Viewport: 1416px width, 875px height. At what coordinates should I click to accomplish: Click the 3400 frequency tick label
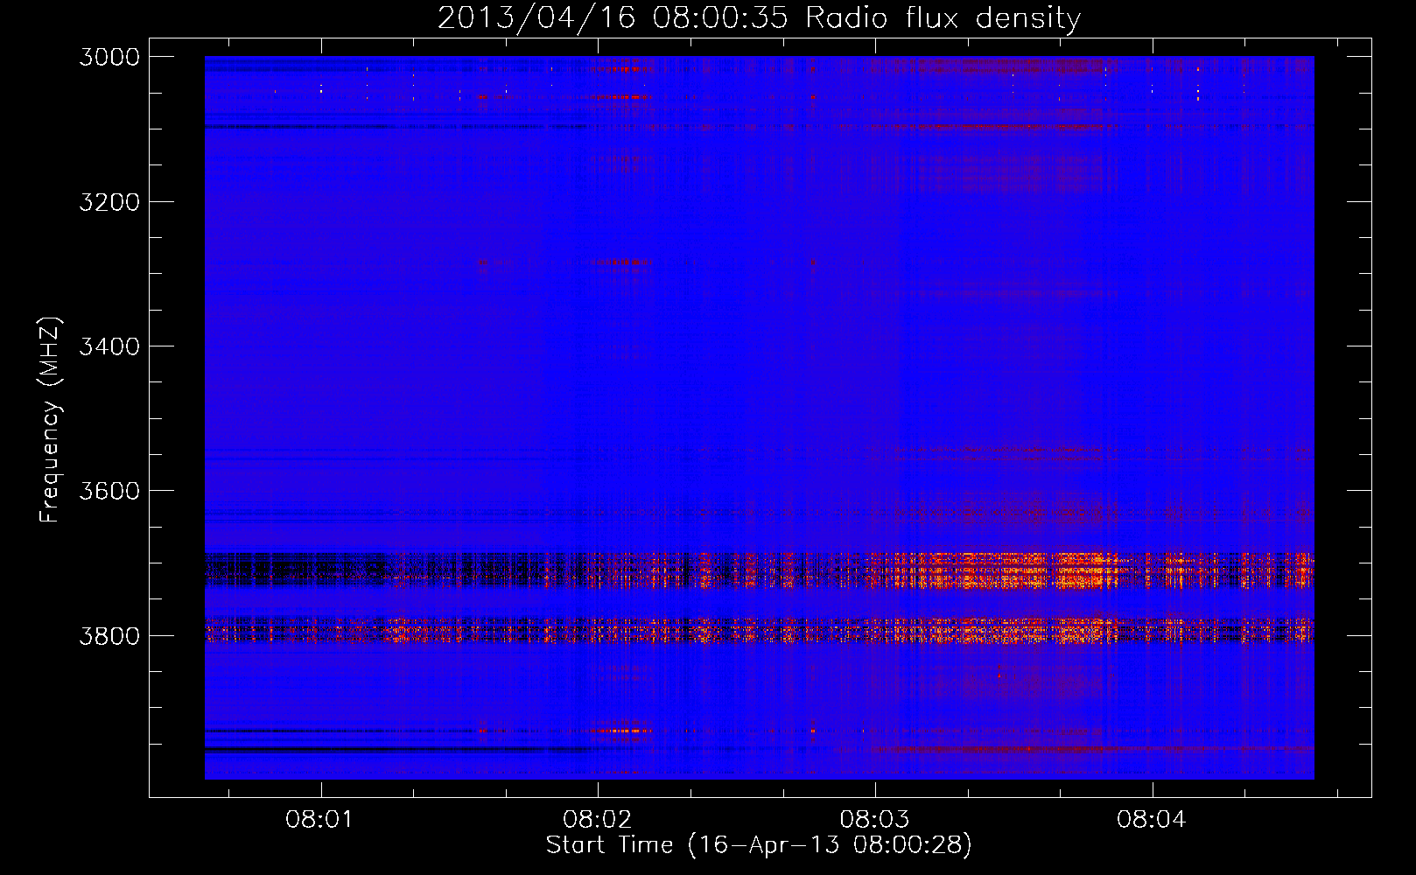pos(109,346)
